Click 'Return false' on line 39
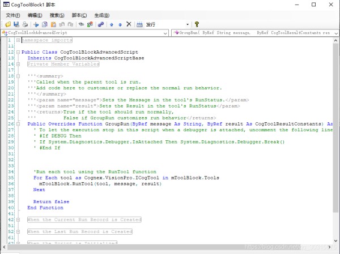 (51, 201)
